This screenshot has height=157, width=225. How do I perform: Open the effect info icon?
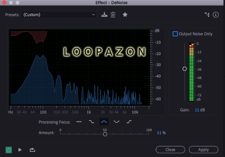point(216,15)
